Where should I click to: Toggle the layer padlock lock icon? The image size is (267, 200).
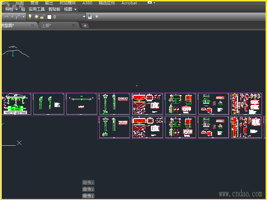pyautogui.click(x=43, y=17)
